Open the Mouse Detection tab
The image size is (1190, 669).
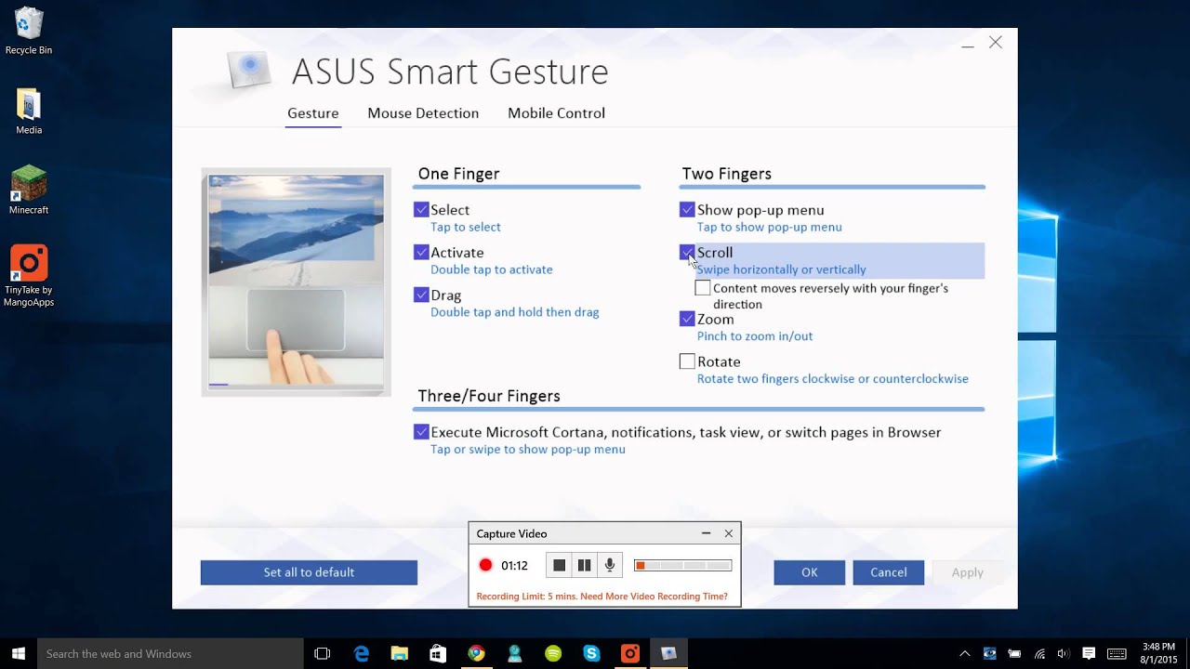point(423,113)
